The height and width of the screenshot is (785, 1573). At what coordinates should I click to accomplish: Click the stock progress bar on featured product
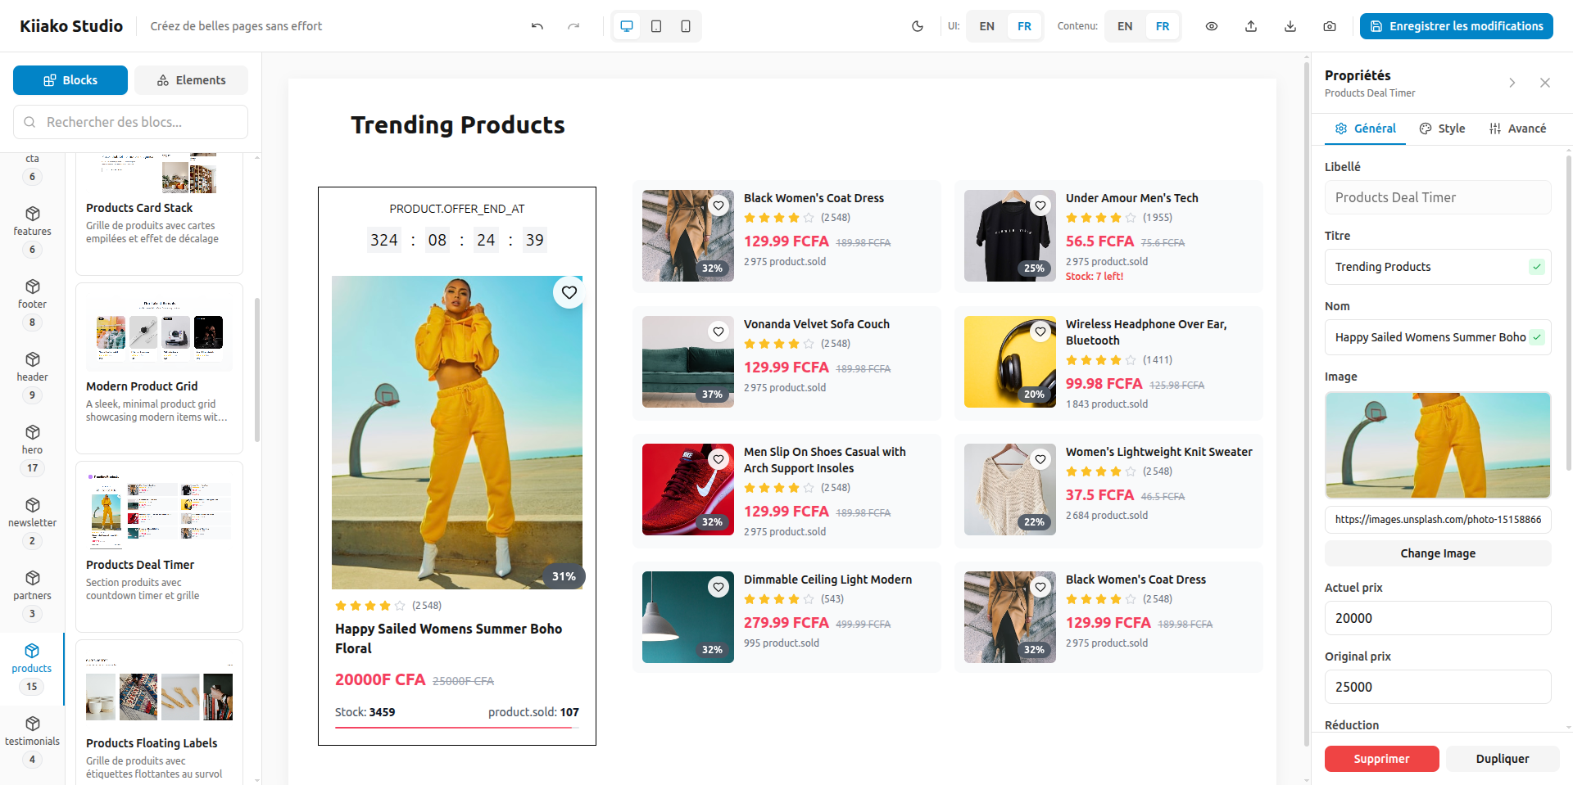point(456,727)
